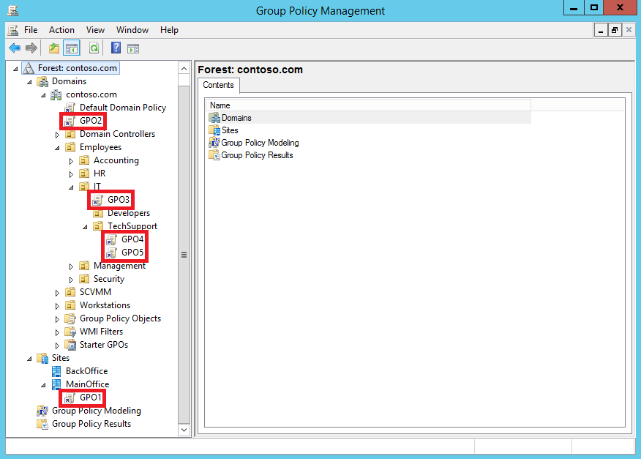641x459 pixels.
Task: Click the GPO2 link icon
Action: (70, 121)
